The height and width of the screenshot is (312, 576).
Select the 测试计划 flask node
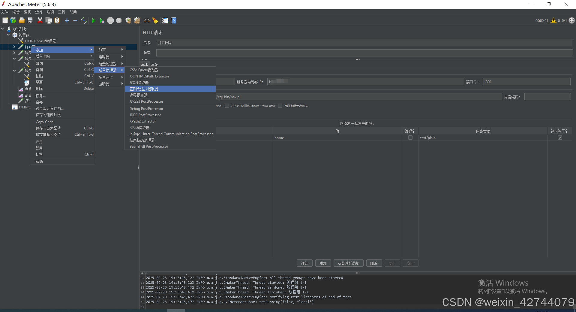pyautogui.click(x=20, y=29)
